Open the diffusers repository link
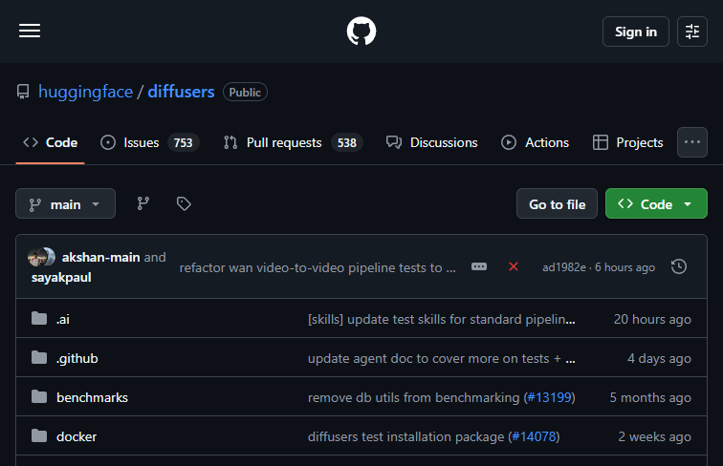This screenshot has height=466, width=723. coord(181,92)
